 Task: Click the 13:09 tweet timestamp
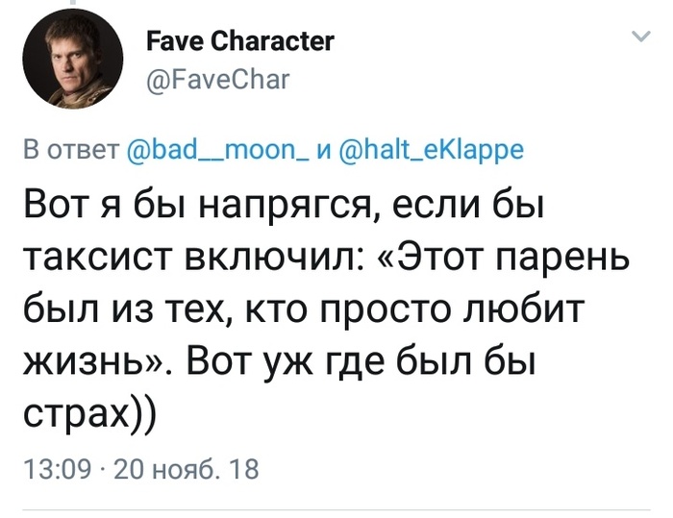point(56,470)
